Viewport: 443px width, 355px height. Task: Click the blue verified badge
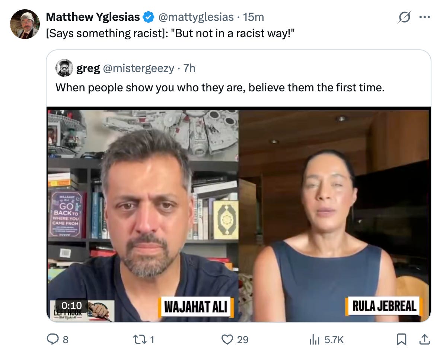tap(148, 17)
